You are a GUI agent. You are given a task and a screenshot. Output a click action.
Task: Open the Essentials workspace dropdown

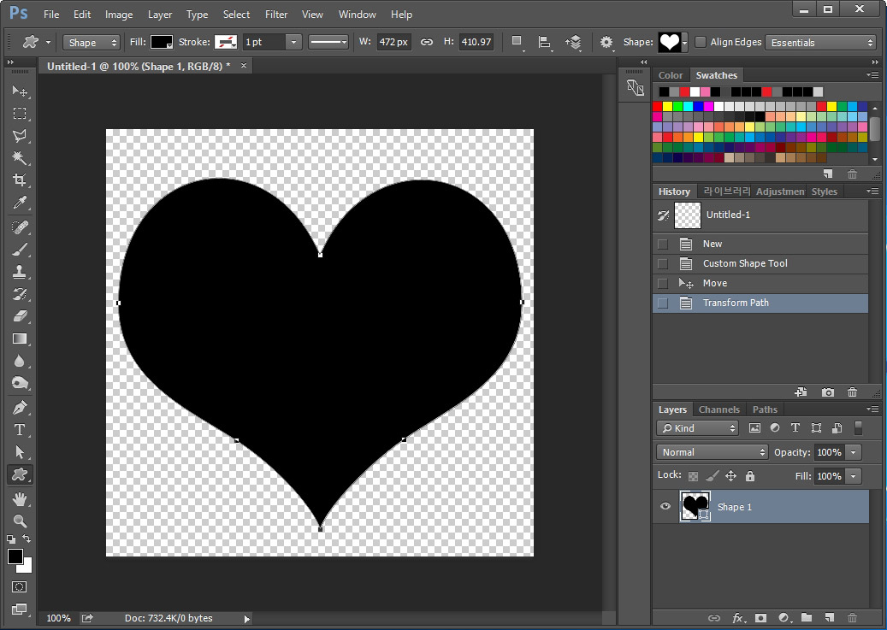(820, 43)
